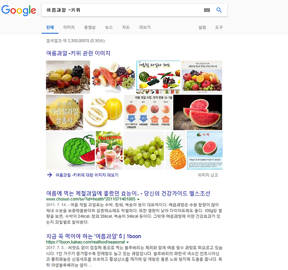Image resolution: width=288 pixels, height=270 pixels.
Task: Open the 뉴스 tab
Action: (x=109, y=27)
